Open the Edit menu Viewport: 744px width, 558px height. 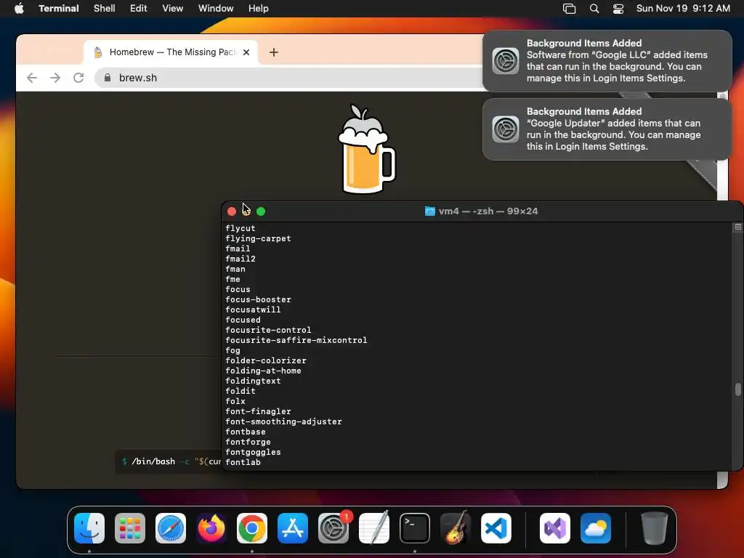point(139,8)
